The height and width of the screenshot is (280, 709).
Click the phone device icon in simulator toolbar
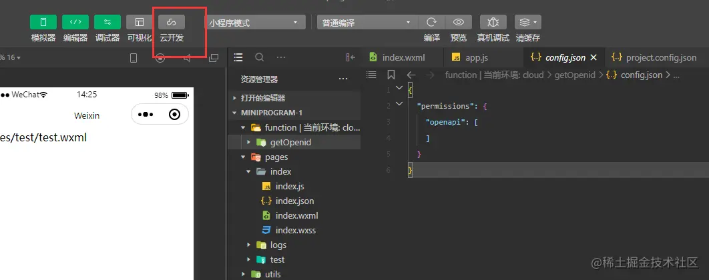click(x=134, y=58)
